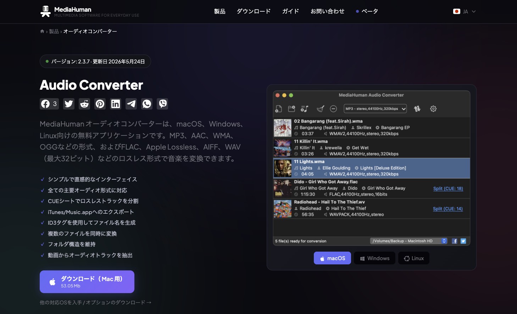Image resolution: width=517 pixels, height=314 pixels.
Task: Click the Facebook icon in status bar
Action: (x=455, y=241)
